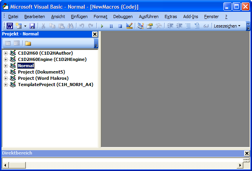
Task: Toggle folders view in Project panel
Action: pos(28,43)
